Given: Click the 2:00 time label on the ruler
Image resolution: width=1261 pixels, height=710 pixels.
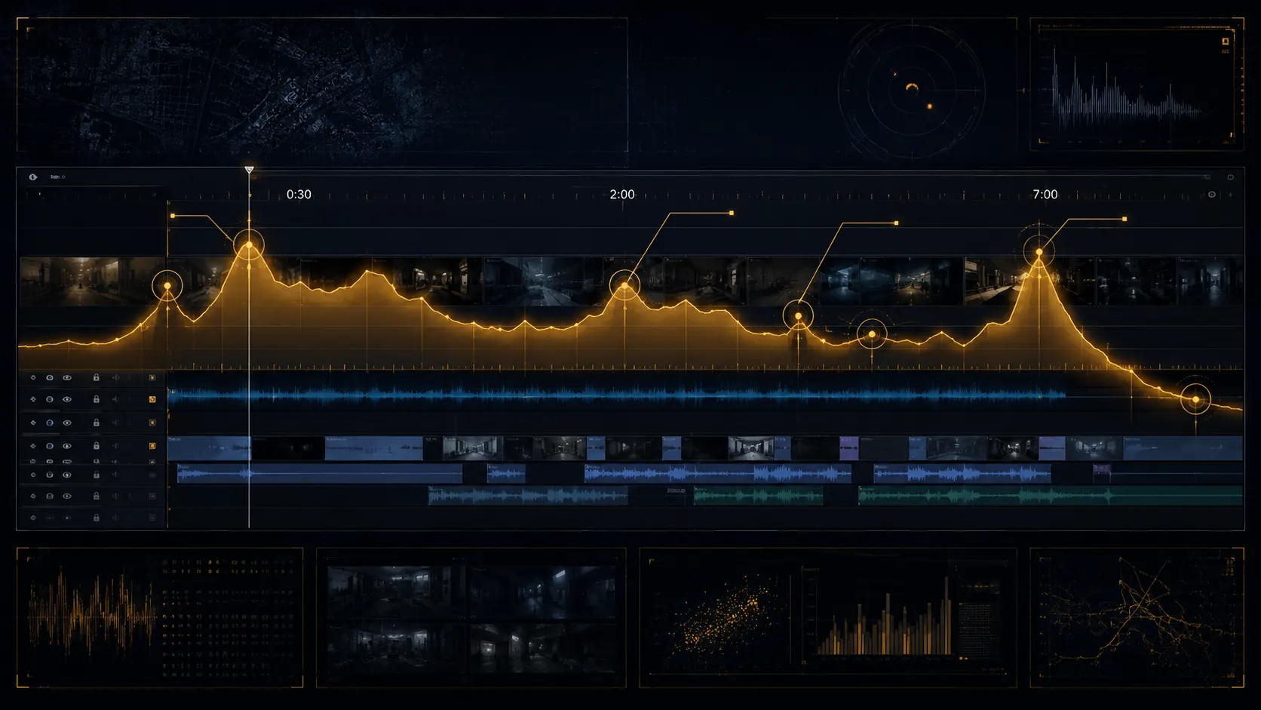Looking at the screenshot, I should coord(622,194).
